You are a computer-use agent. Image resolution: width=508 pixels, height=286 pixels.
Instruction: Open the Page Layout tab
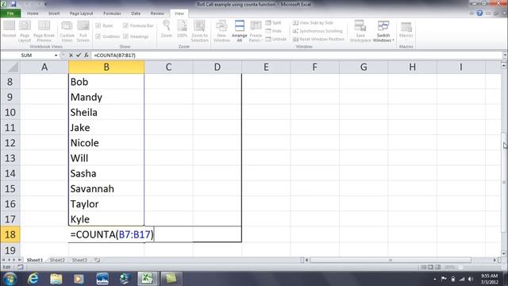[x=81, y=14]
